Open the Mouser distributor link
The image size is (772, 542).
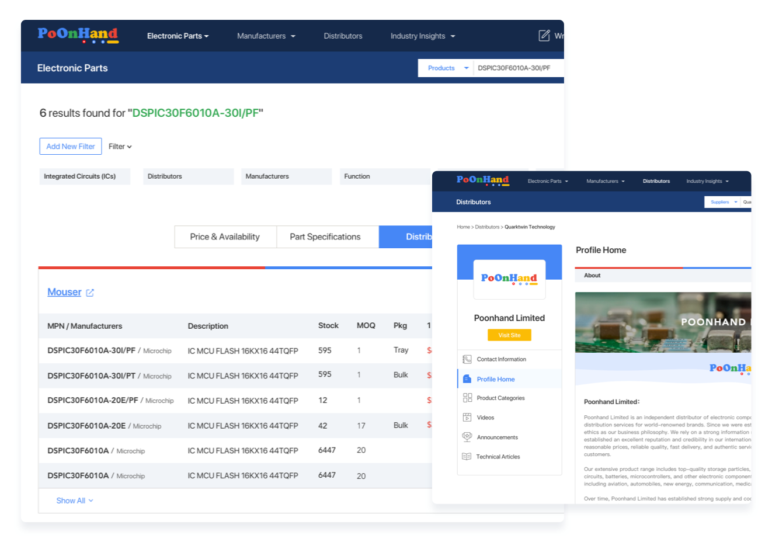coord(64,292)
